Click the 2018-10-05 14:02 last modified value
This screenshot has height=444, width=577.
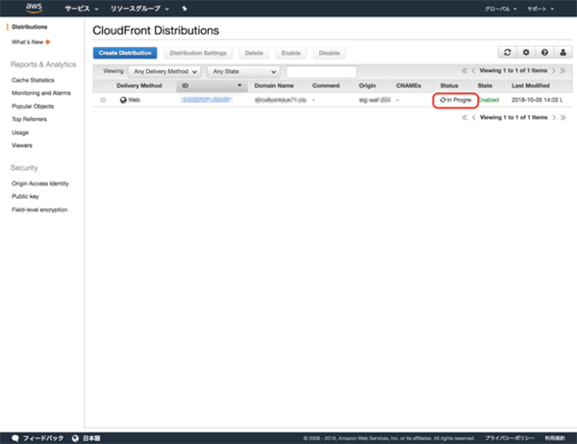tap(535, 100)
